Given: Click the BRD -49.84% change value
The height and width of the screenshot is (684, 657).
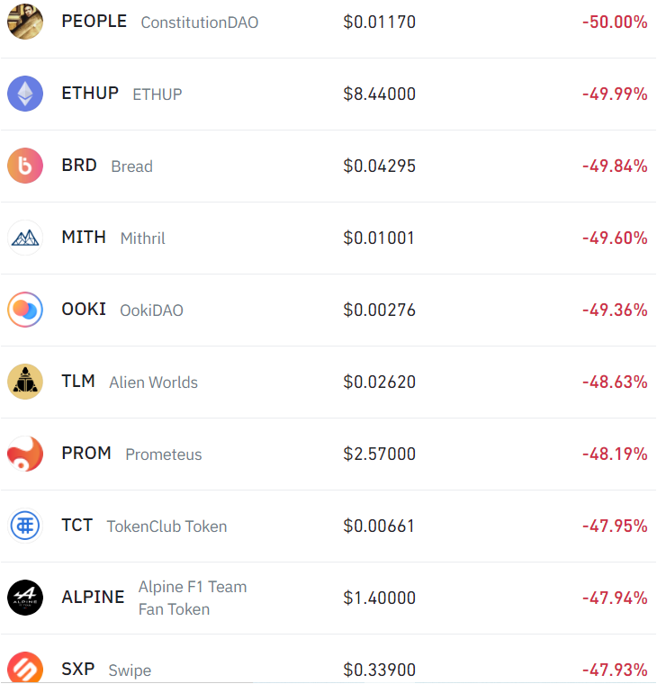Looking at the screenshot, I should tap(615, 166).
